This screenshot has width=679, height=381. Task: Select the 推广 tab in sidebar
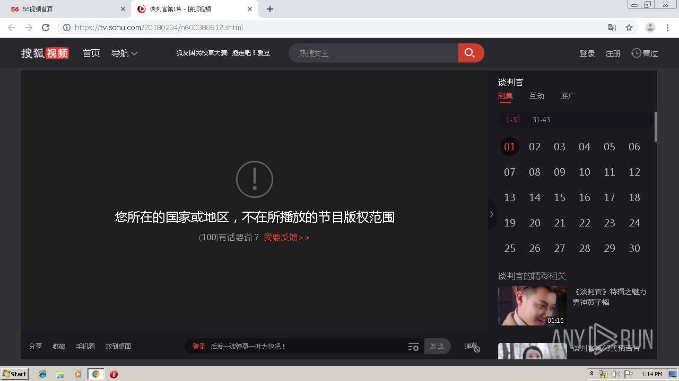coord(568,96)
